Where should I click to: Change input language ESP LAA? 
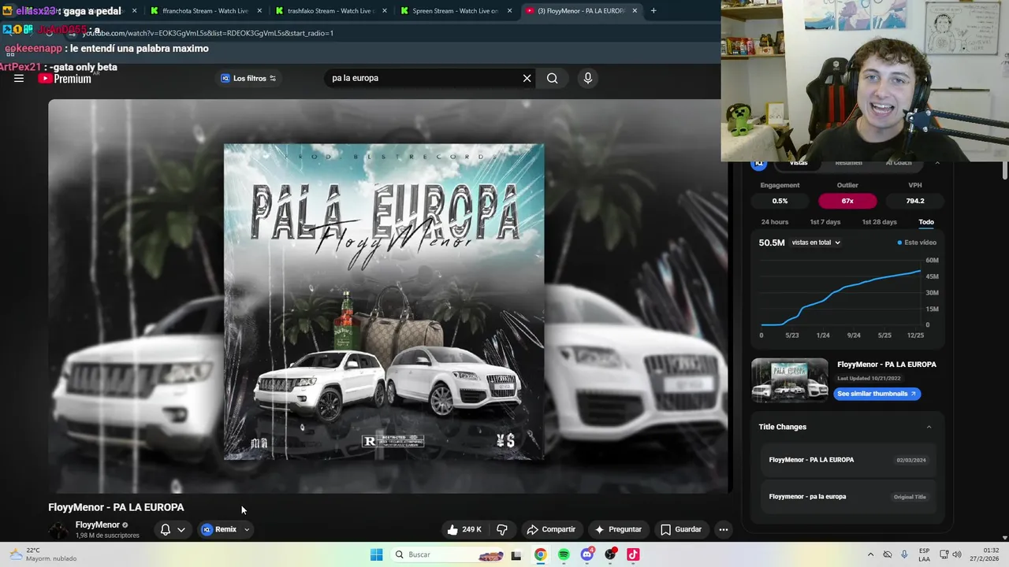(925, 554)
